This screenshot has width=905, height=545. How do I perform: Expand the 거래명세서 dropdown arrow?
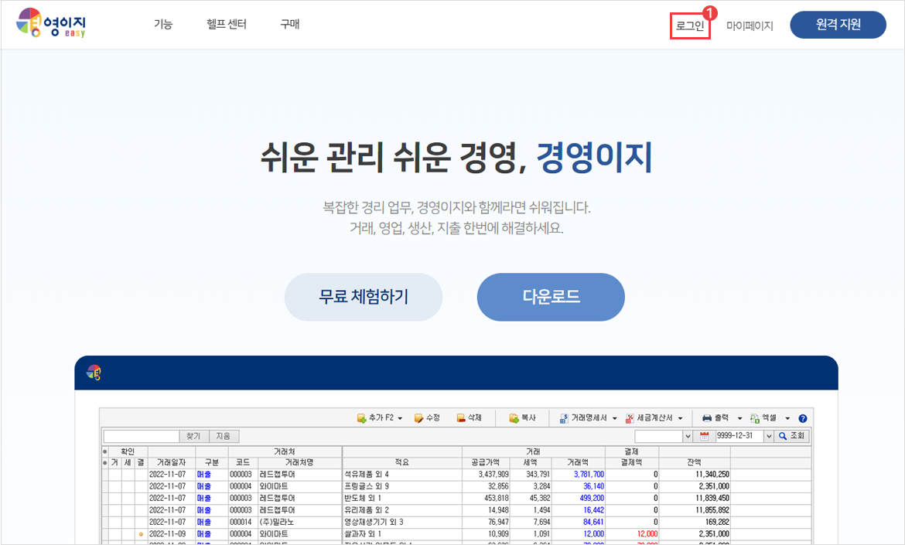tap(615, 419)
